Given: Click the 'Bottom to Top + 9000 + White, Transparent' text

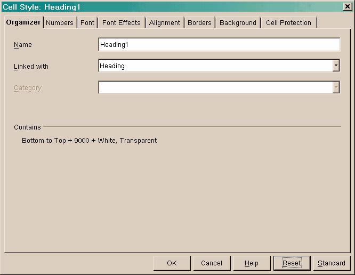Looking at the screenshot, I should point(89,141).
